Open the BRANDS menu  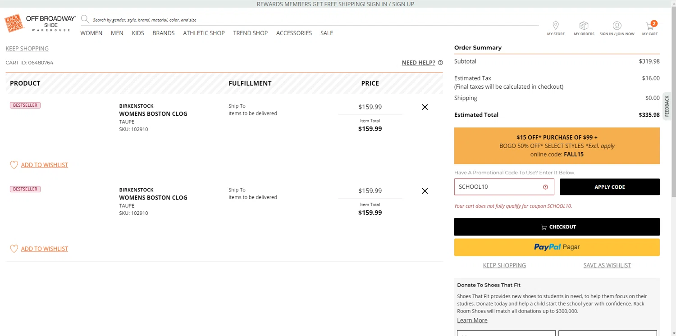pos(164,33)
